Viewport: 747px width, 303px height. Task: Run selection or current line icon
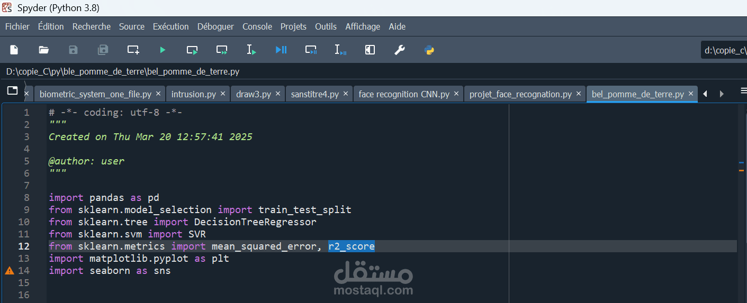pyautogui.click(x=251, y=50)
